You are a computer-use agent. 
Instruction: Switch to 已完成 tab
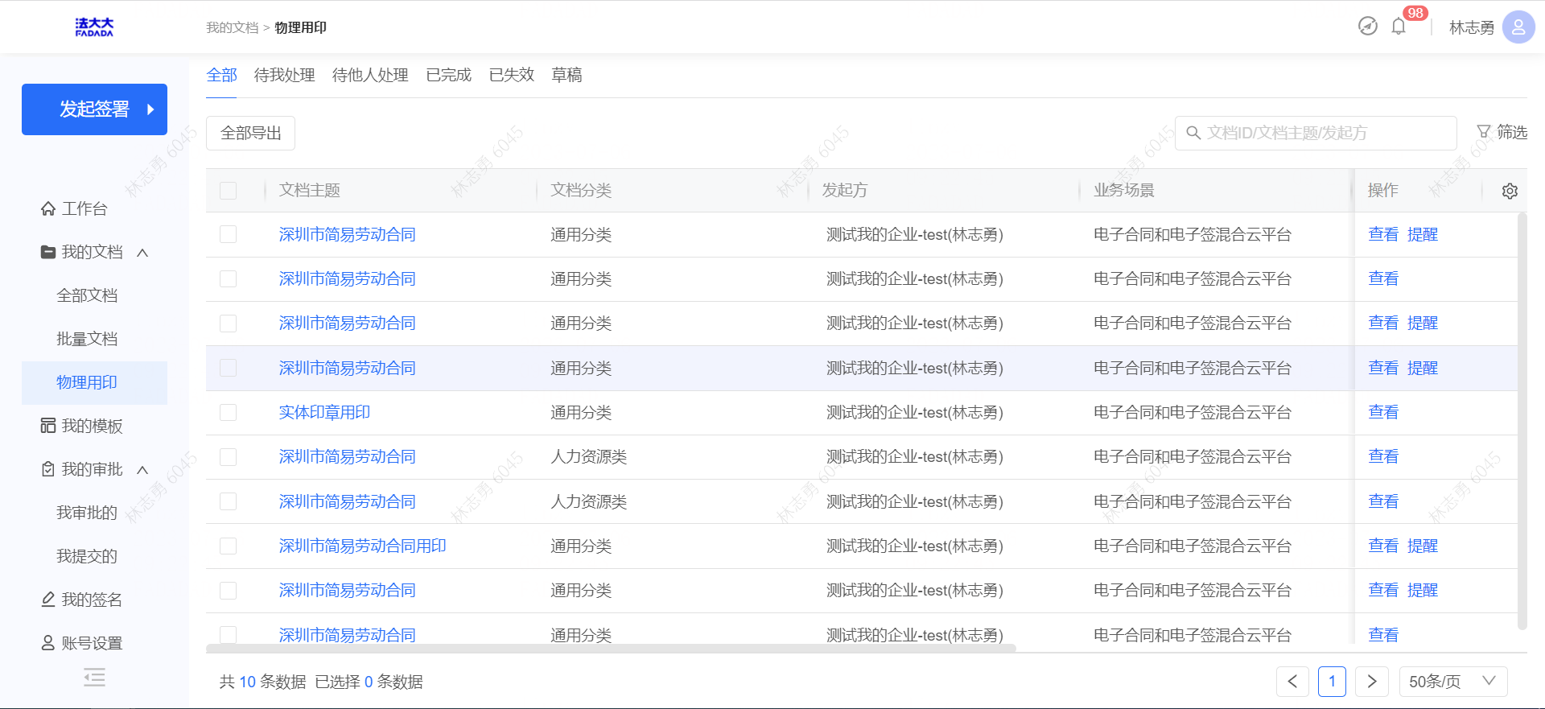click(448, 75)
